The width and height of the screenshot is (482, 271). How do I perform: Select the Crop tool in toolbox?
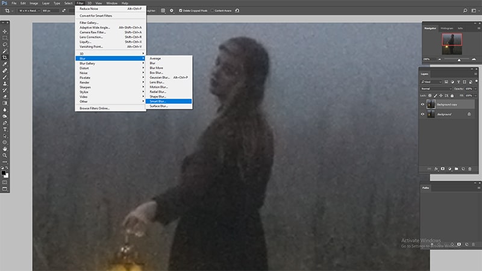(x=5, y=57)
